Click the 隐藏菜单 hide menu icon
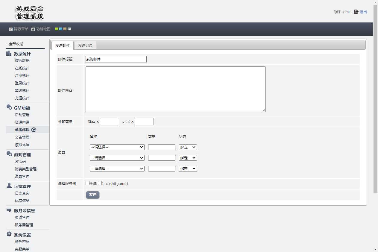This screenshot has width=378, height=252. pos(11,29)
